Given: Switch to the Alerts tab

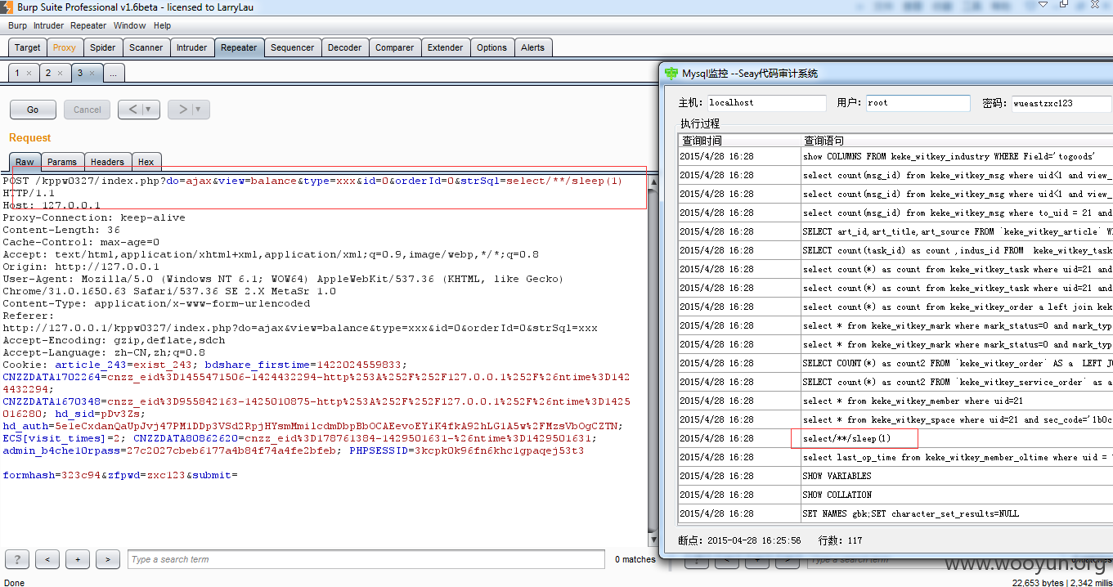Looking at the screenshot, I should 532,47.
